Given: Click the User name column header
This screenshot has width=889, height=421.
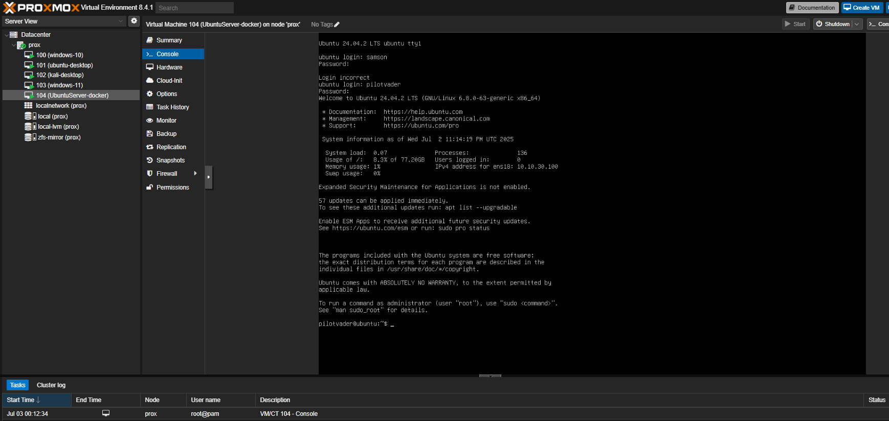Looking at the screenshot, I should (221, 400).
